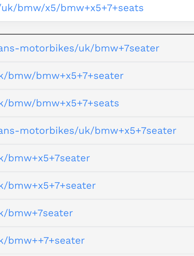Click the /bmw+x5+7seater link
The width and height of the screenshot is (194, 256).
(45, 158)
